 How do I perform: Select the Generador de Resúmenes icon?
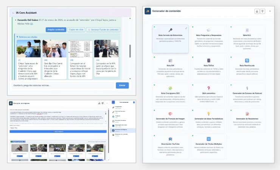pyautogui.click(x=247, y=113)
